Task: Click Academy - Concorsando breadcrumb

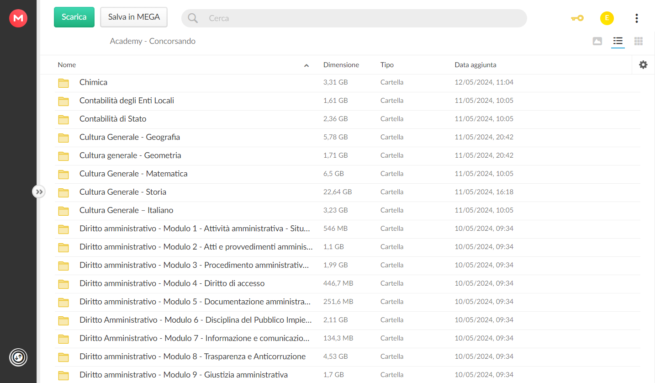Action: coord(153,41)
